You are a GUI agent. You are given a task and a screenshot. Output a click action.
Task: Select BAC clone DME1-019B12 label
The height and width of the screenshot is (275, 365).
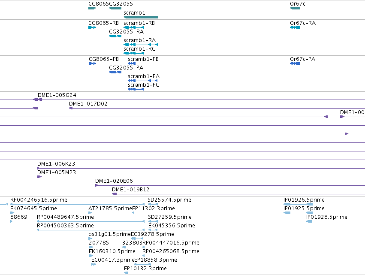click(130, 190)
